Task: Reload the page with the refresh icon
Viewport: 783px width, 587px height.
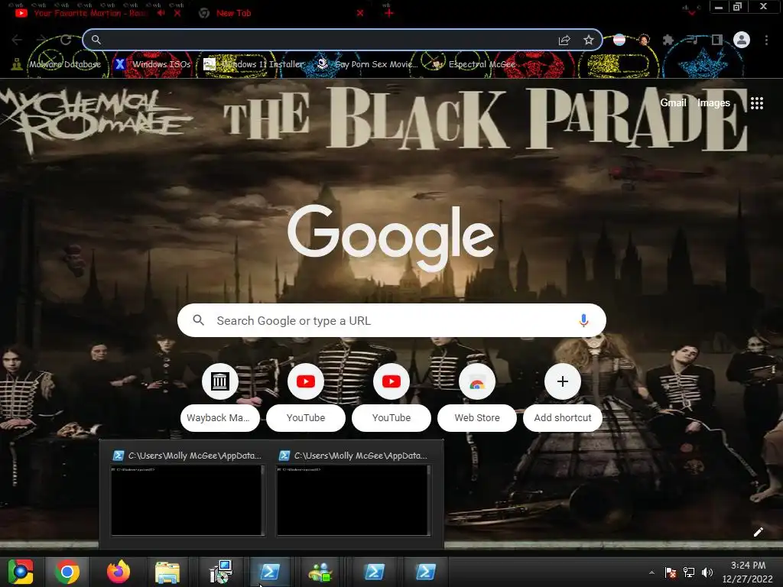Action: click(66, 40)
